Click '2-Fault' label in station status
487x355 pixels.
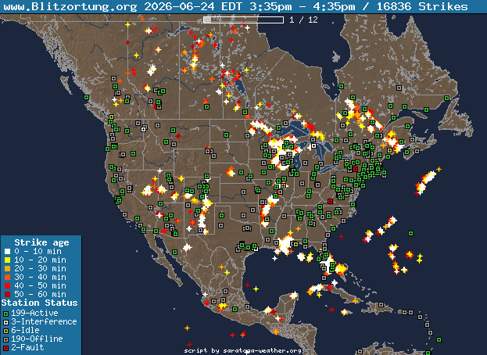[27, 347]
